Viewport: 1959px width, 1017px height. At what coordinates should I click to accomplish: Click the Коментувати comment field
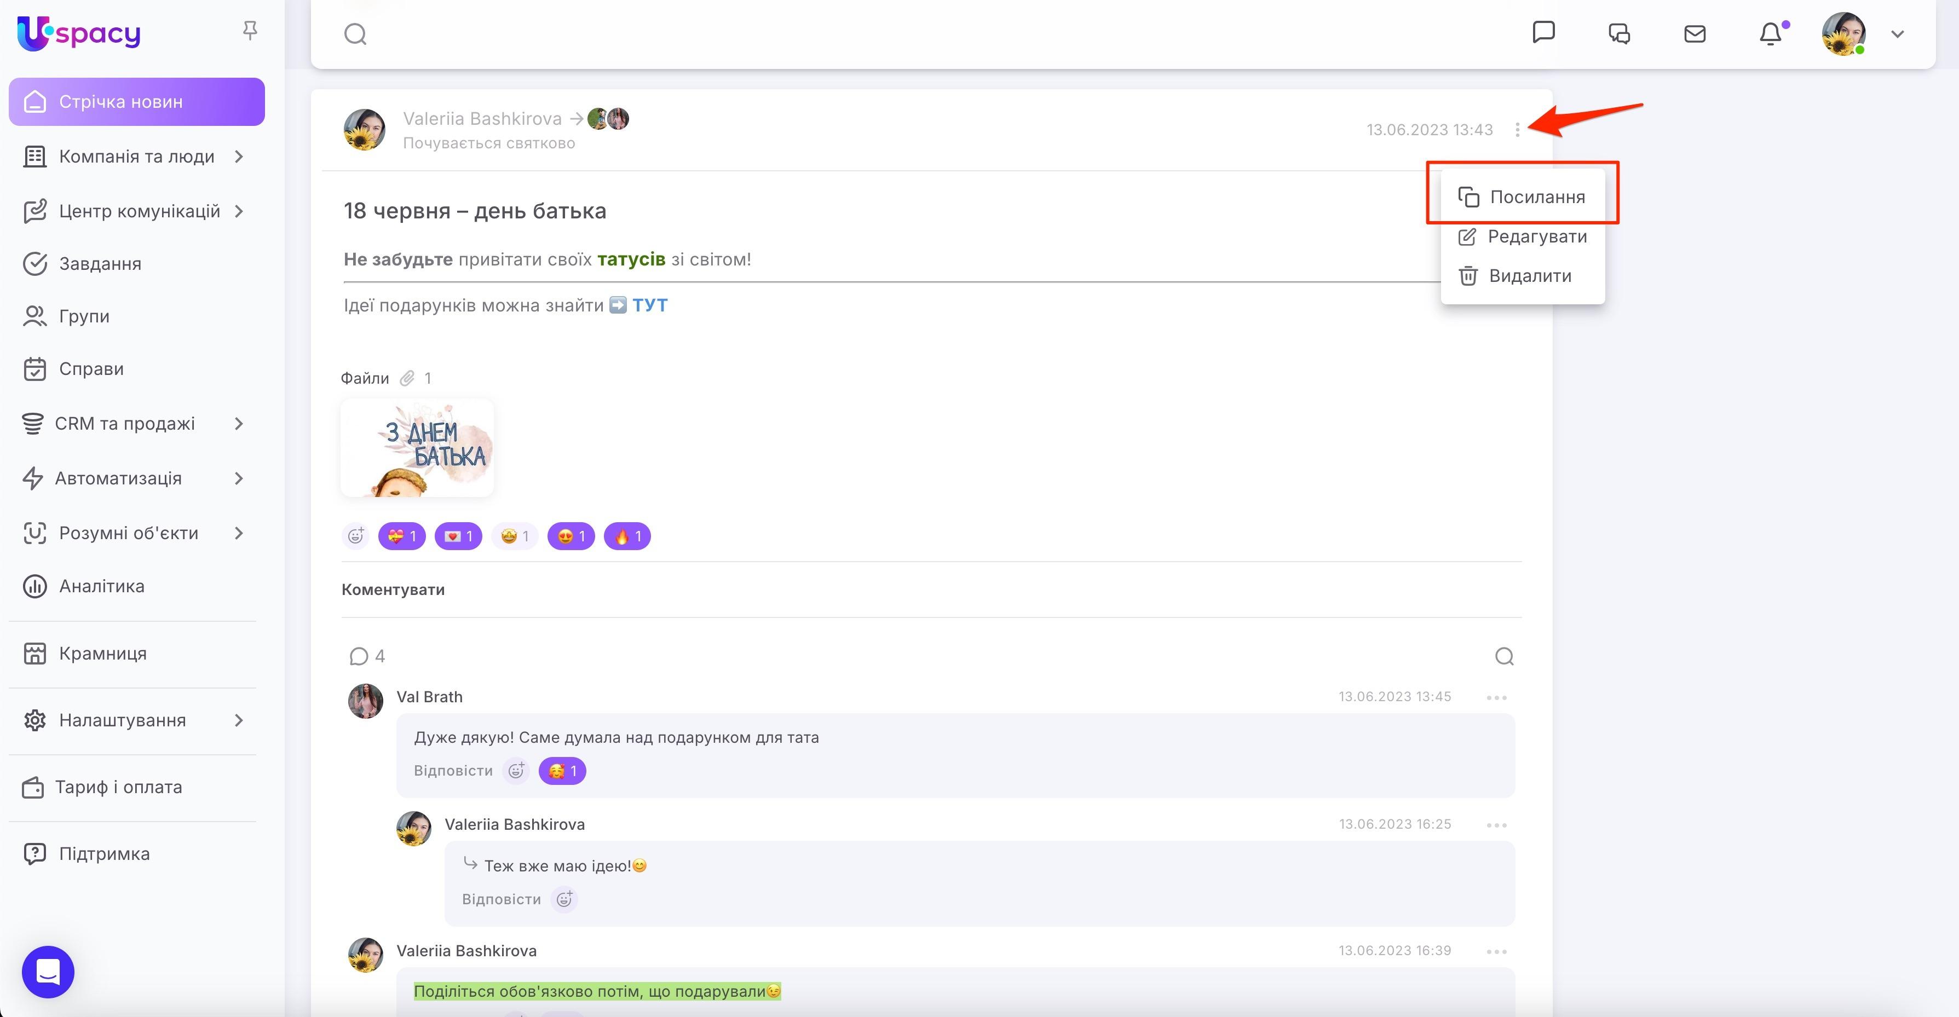point(393,590)
